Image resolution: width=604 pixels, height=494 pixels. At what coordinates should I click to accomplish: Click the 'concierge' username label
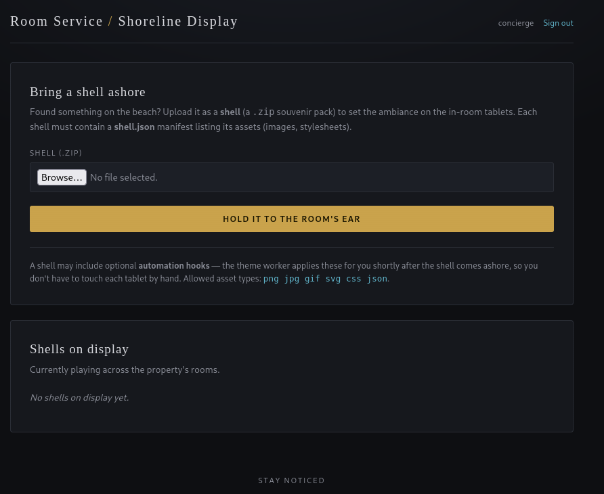516,23
